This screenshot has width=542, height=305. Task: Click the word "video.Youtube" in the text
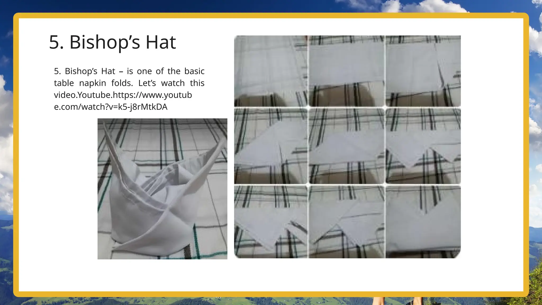tap(83, 95)
